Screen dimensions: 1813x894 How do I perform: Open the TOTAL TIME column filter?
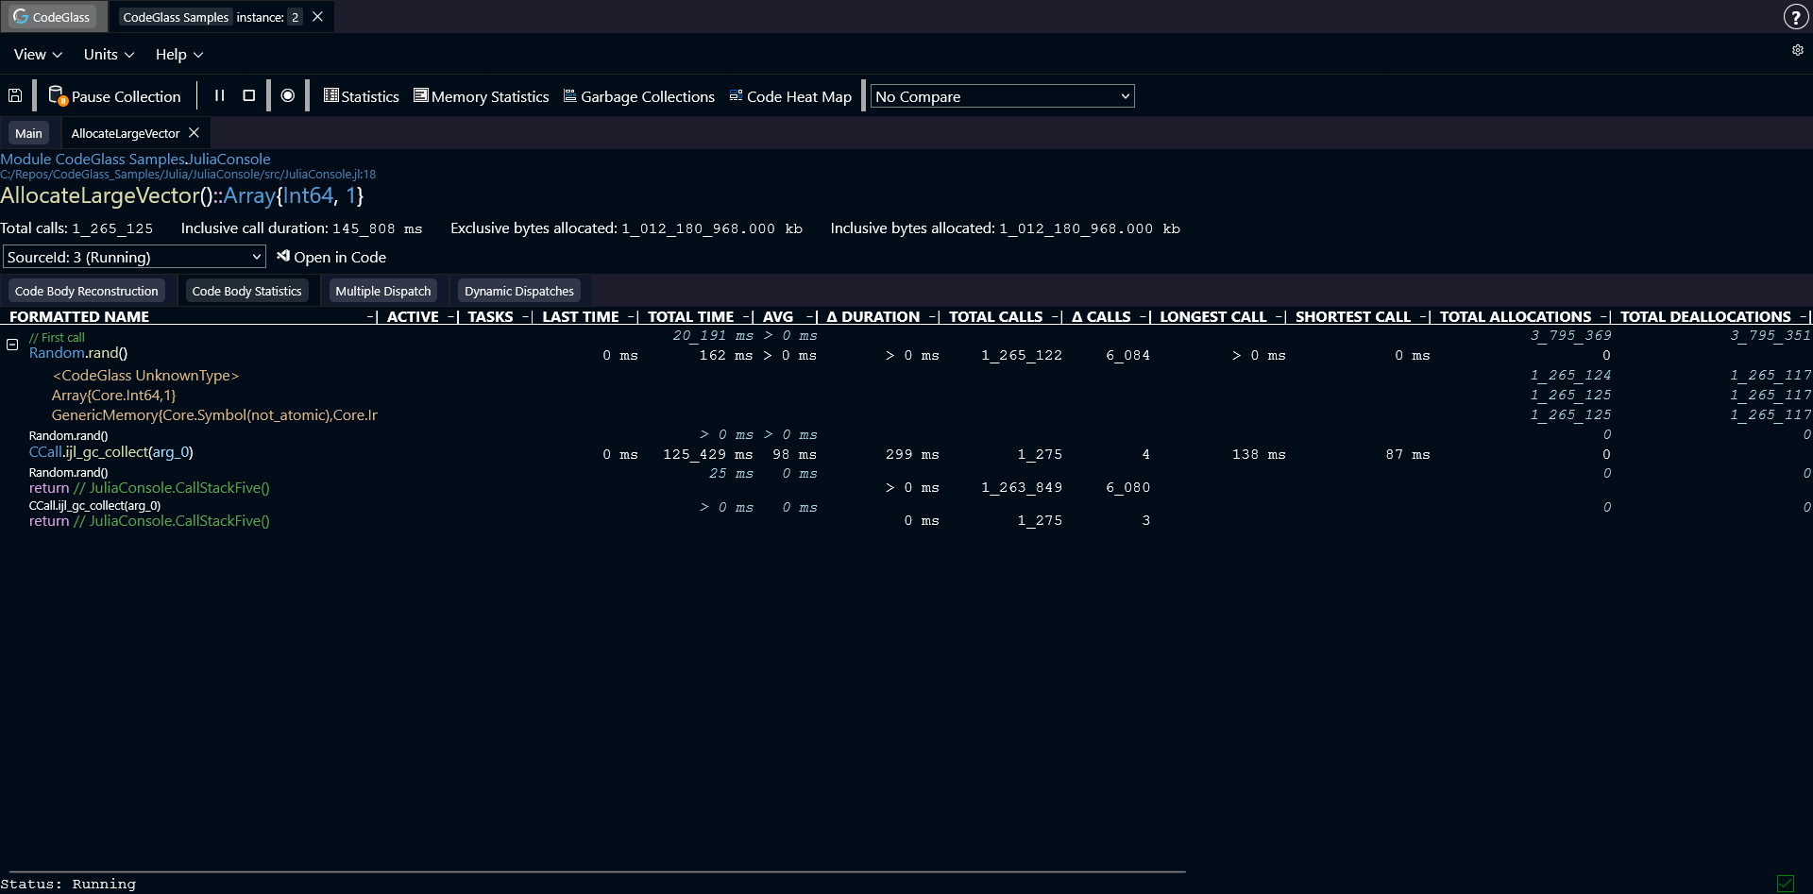click(x=747, y=316)
